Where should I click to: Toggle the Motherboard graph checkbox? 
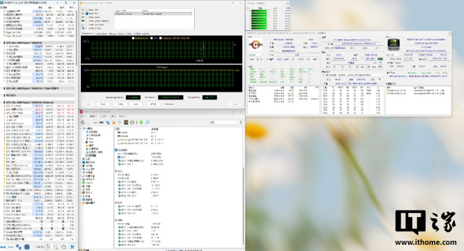coord(133,38)
